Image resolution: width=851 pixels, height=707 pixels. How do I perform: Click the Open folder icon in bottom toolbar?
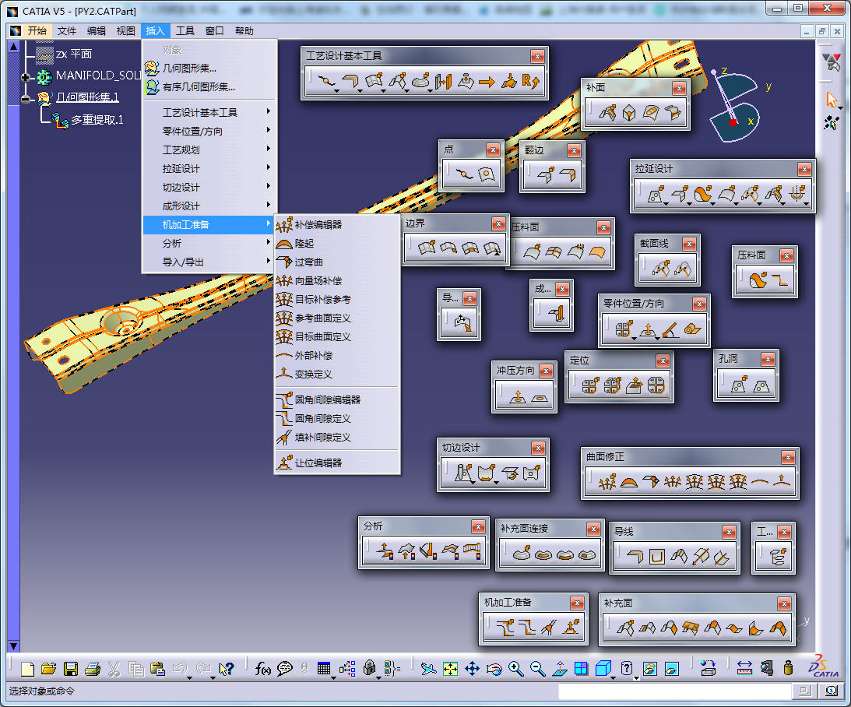(x=49, y=669)
